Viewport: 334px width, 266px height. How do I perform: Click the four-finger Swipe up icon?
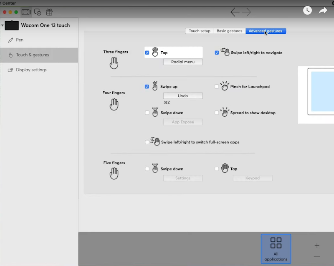coord(155,86)
